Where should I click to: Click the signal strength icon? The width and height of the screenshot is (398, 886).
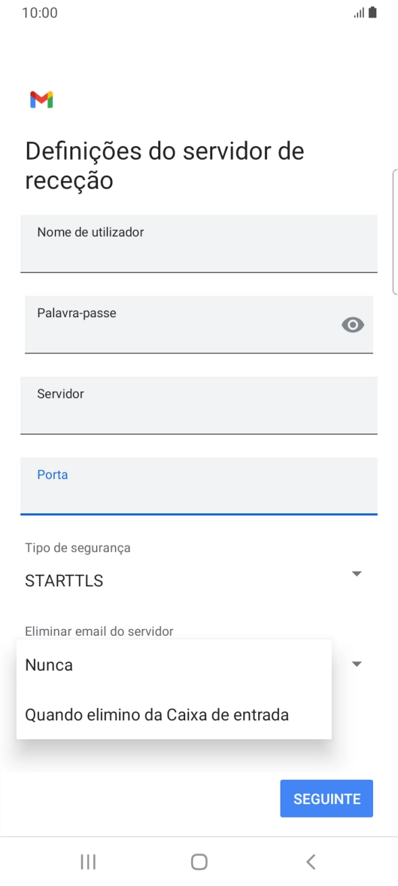pyautogui.click(x=358, y=11)
